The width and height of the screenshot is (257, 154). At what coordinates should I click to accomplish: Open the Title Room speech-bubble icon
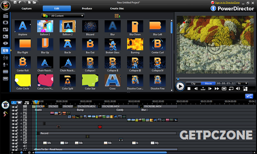[x=6, y=44]
